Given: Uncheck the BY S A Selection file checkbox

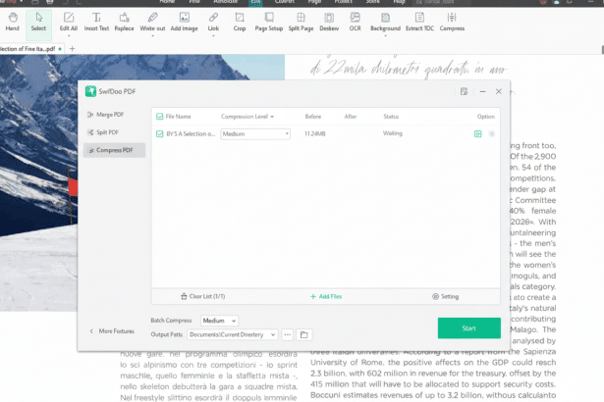Looking at the screenshot, I should pyautogui.click(x=160, y=133).
